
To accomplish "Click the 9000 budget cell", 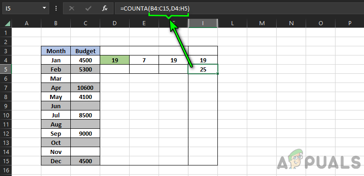I will click(x=85, y=133).
